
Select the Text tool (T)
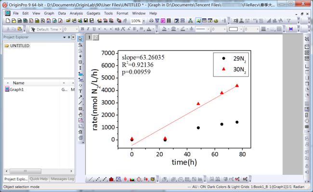coord(80,91)
